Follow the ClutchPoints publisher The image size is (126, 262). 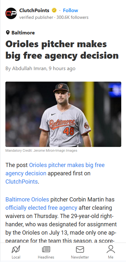click(x=70, y=11)
